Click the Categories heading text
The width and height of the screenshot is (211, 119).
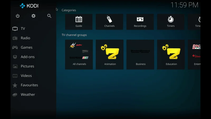click(x=69, y=10)
